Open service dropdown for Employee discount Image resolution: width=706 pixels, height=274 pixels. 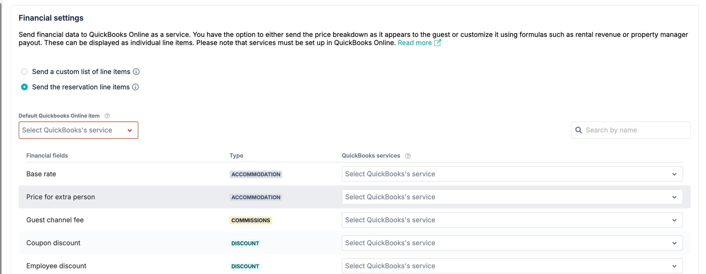512,266
